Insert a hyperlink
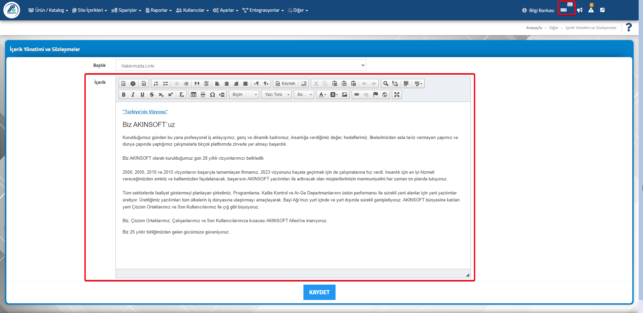Image resolution: width=643 pixels, height=313 pixels. pyautogui.click(x=357, y=95)
